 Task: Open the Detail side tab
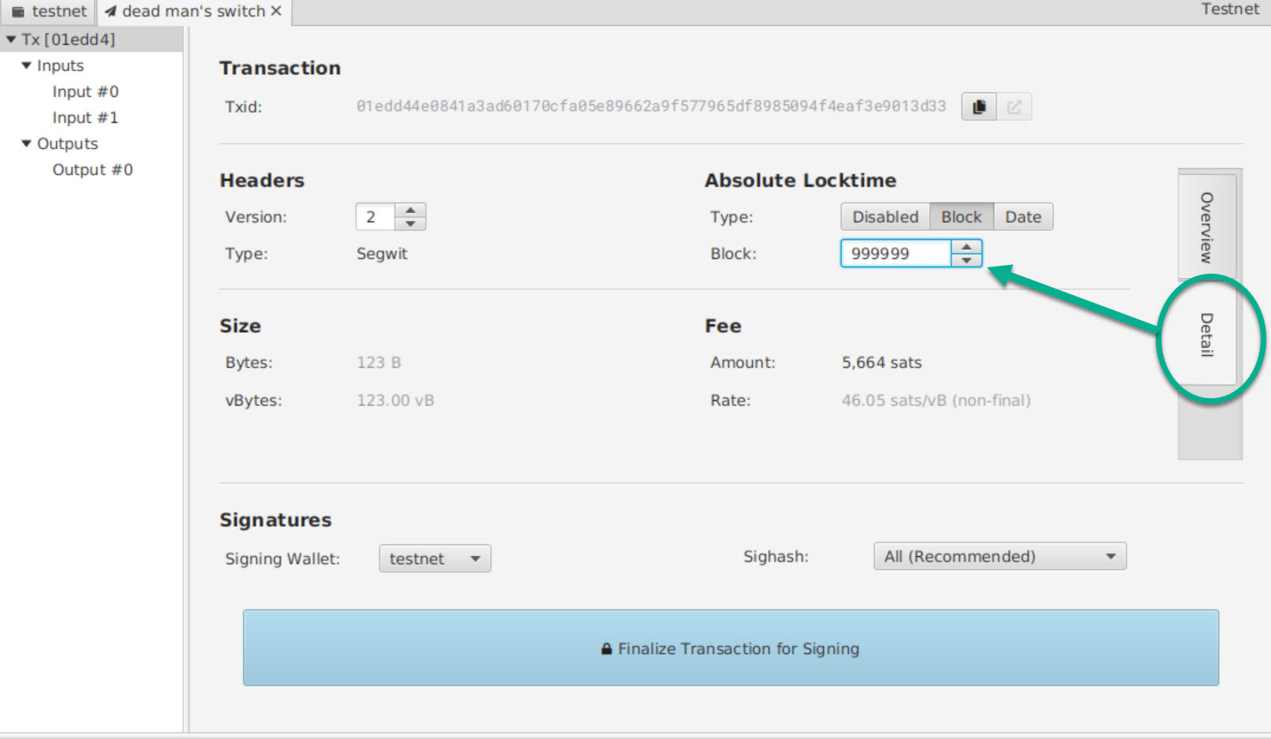pos(1206,334)
